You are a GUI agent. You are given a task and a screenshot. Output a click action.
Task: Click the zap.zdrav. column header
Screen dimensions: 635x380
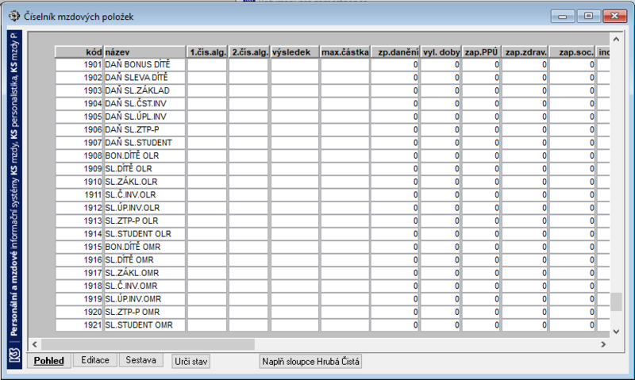tap(525, 52)
